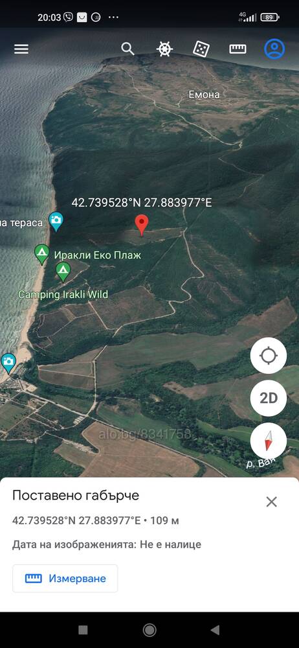Screen dimensions: 299x648
Task: Tap the dice 'I'm Feeling Lucky' icon
Action: [201, 49]
